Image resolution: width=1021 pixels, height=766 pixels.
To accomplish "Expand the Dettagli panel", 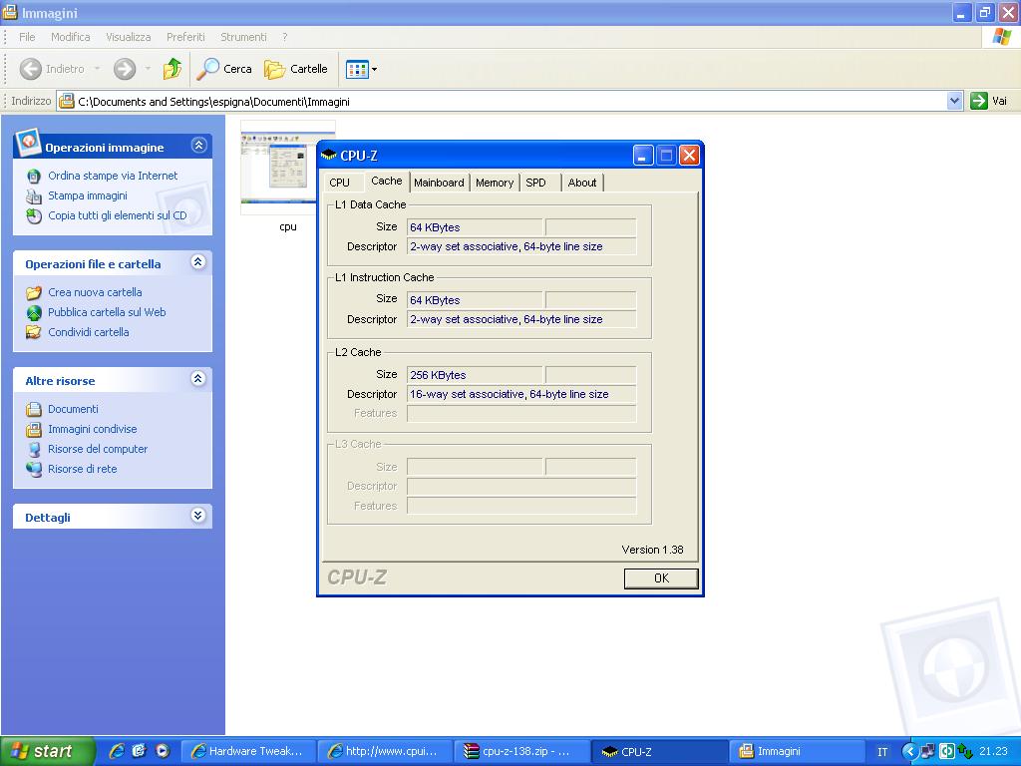I will pos(198,516).
